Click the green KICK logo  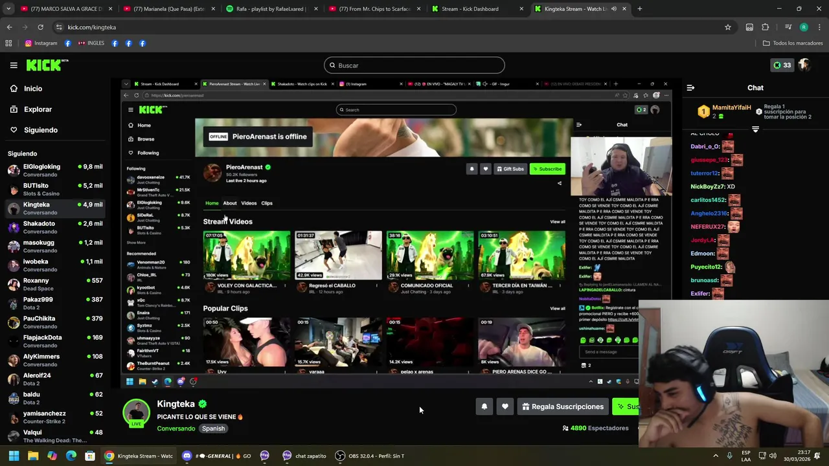tap(47, 65)
